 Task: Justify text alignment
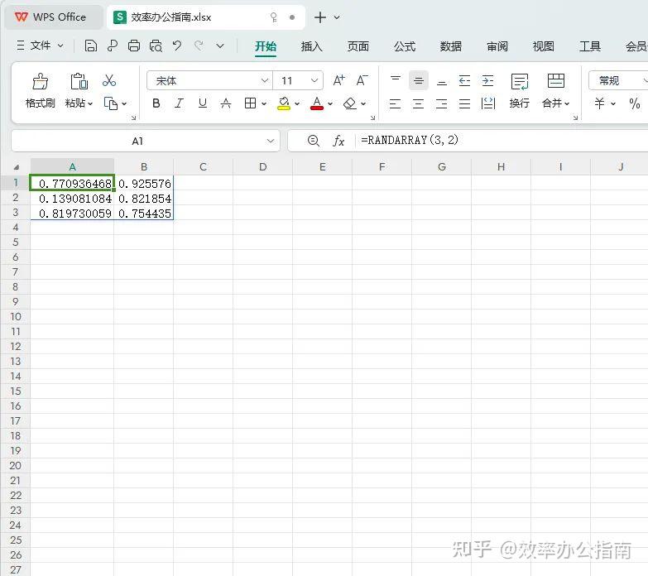[x=465, y=103]
